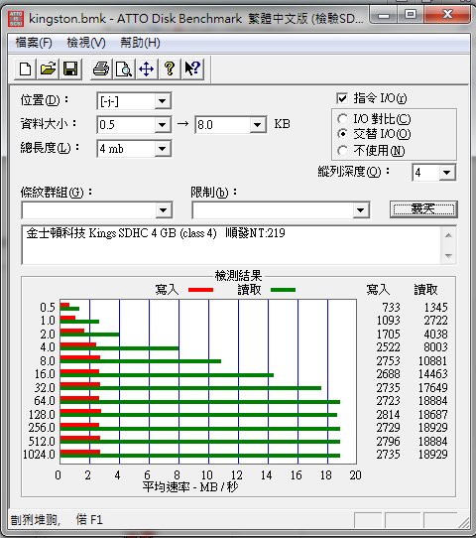The width and height of the screenshot is (476, 538).
Task: Click the New file toolbar icon
Action: 26,68
